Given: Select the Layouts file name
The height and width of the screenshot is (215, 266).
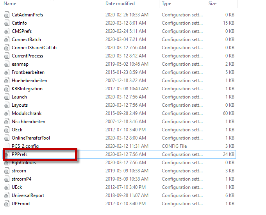Looking at the screenshot, I should click(x=20, y=105).
